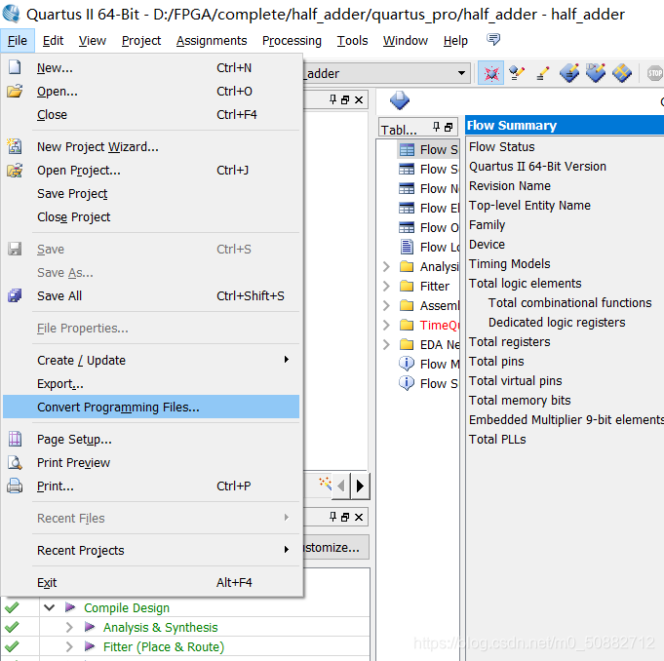Close the Tasks panel
Viewport: 664px width, 661px height.
[359, 517]
